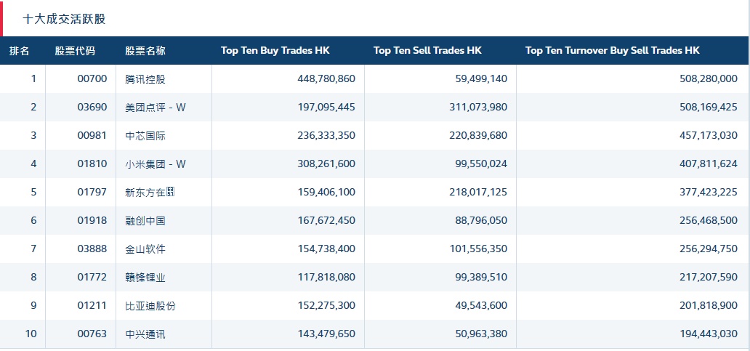The width and height of the screenshot is (750, 351).
Task: Click the 小米集团 - W stock name
Action: pos(156,164)
